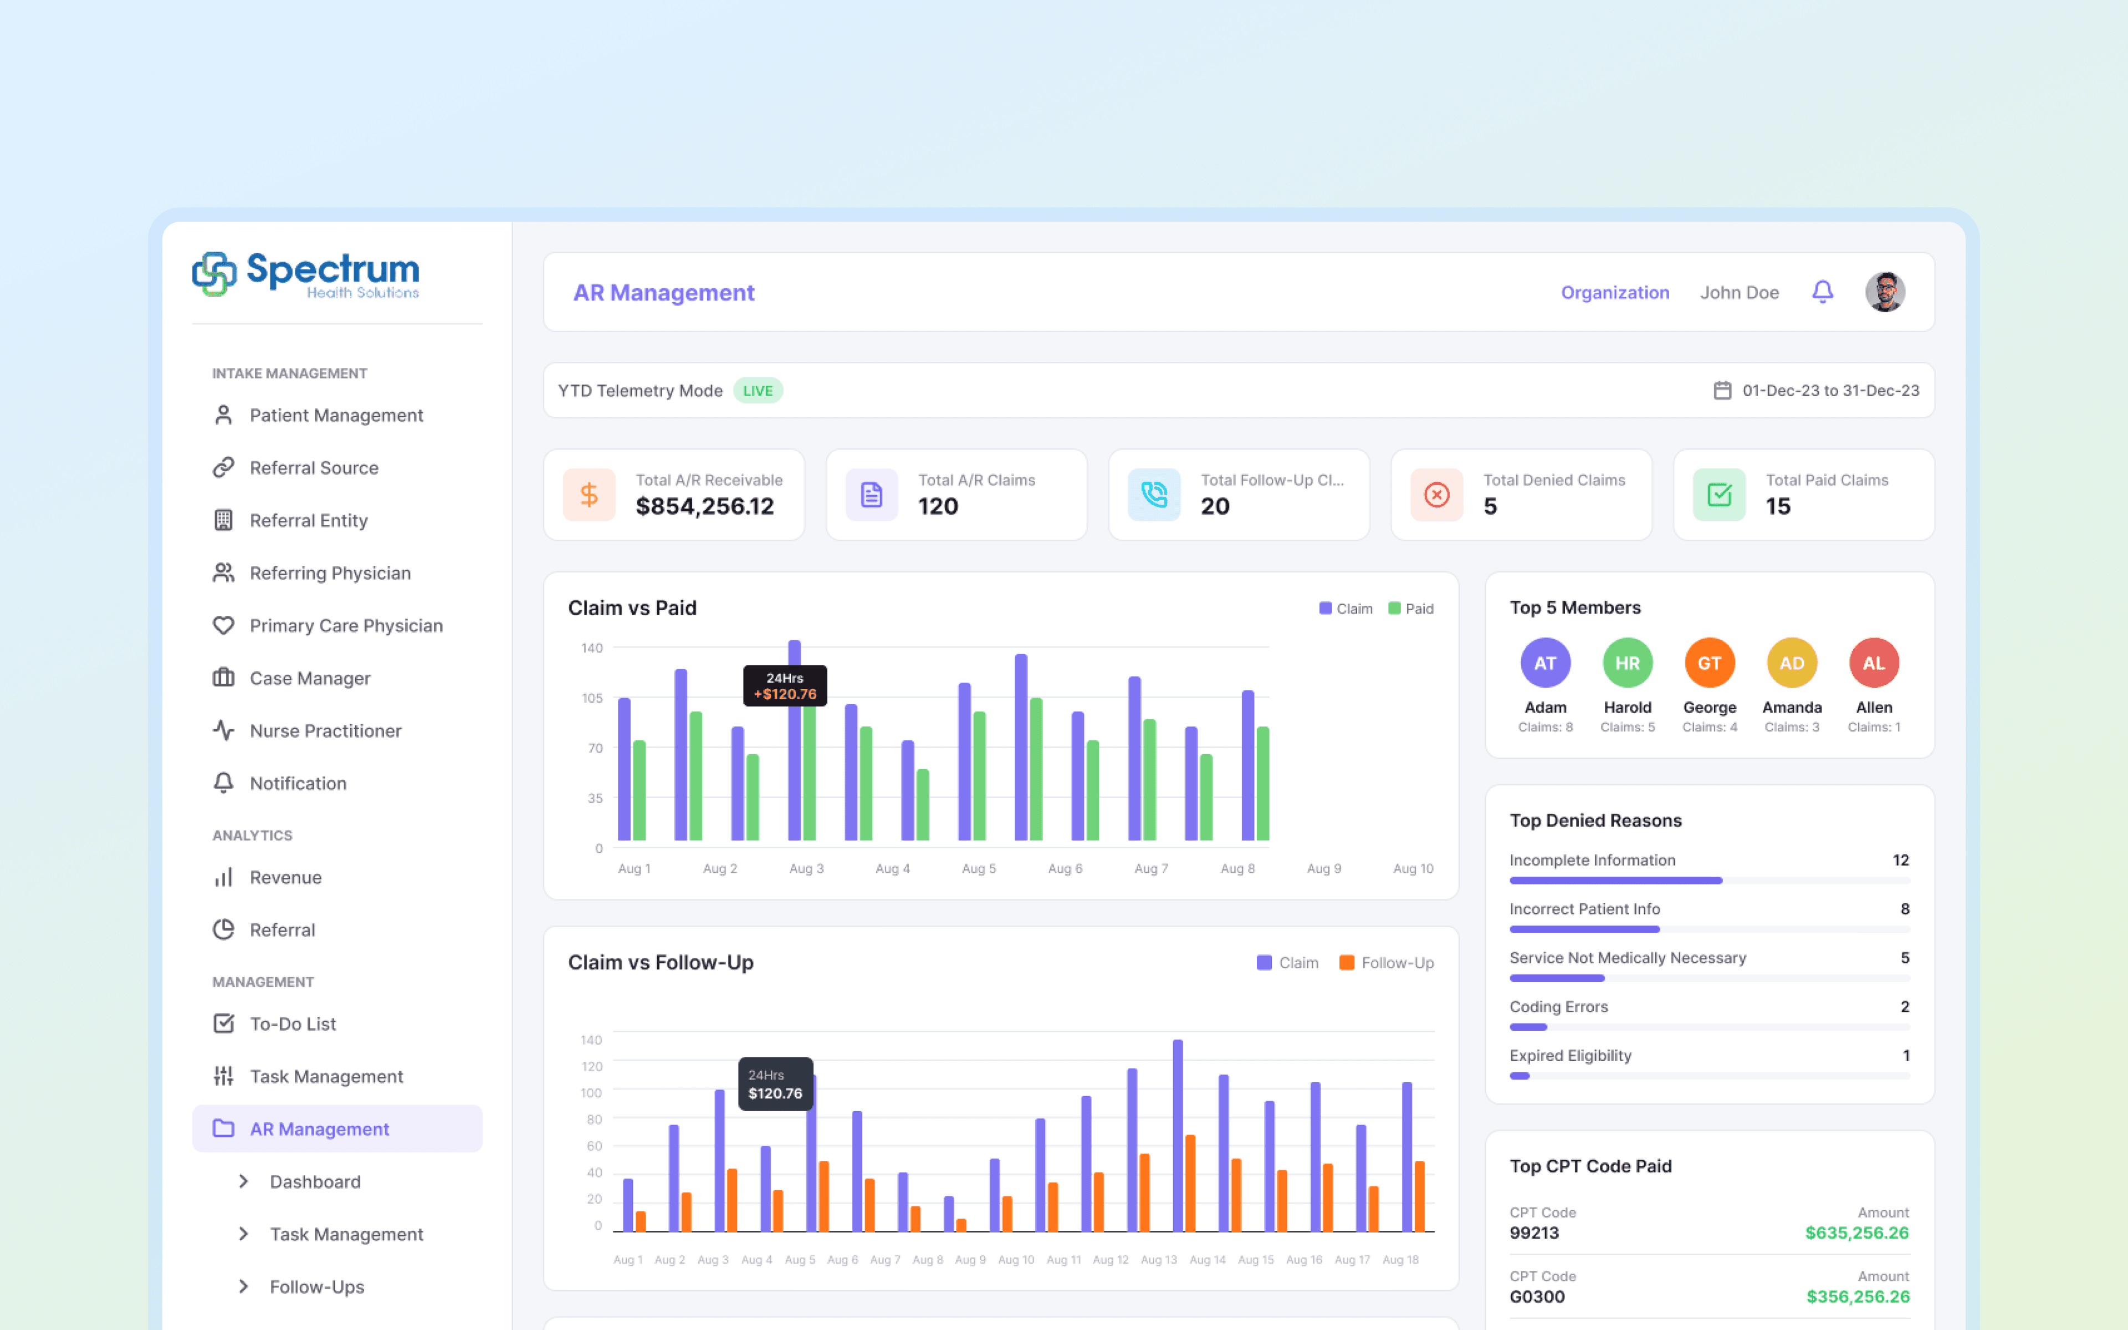
Task: Expand the Follow-Ups submenu chevron
Action: pyautogui.click(x=244, y=1287)
